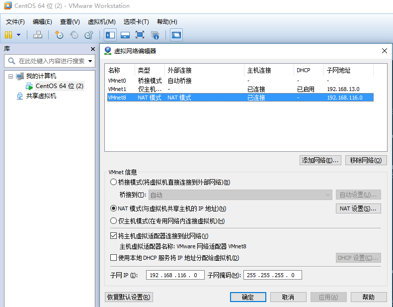The image size is (393, 307).
Task: Click the 取消 button
Action: tap(288, 297)
